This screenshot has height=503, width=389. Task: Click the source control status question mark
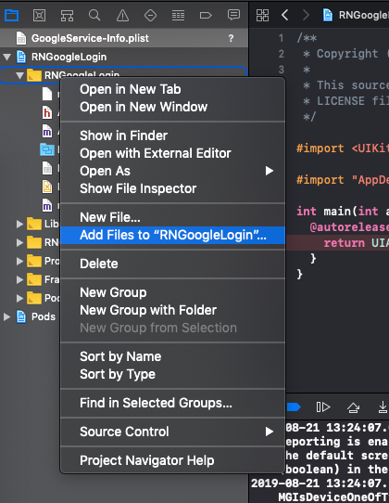tap(232, 38)
